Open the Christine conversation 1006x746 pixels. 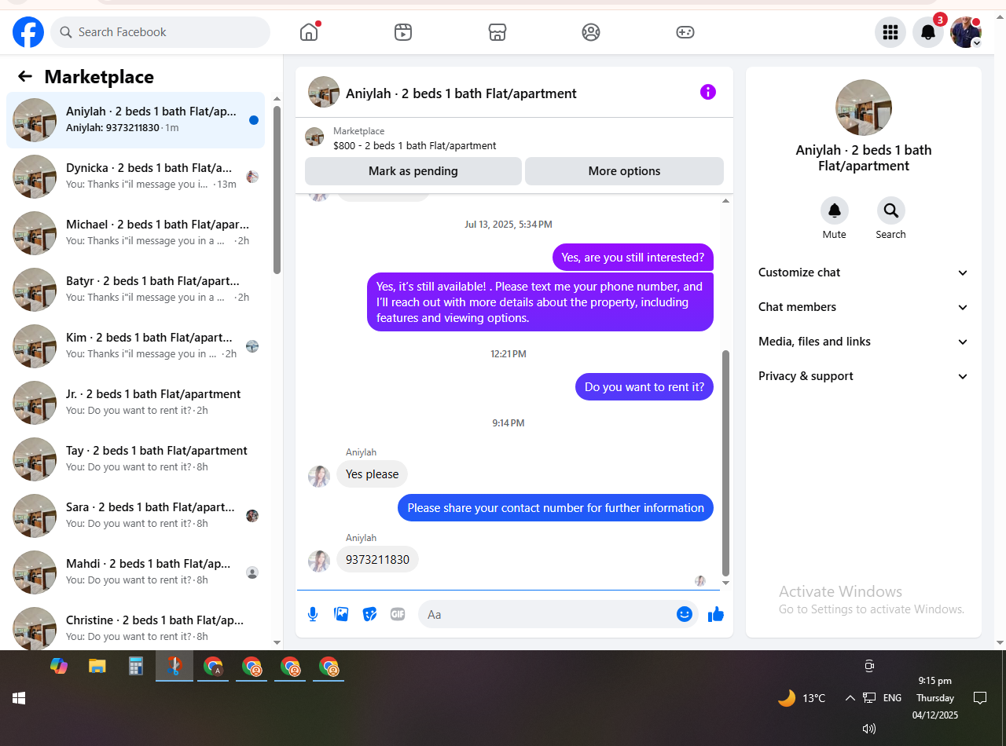pyautogui.click(x=136, y=627)
